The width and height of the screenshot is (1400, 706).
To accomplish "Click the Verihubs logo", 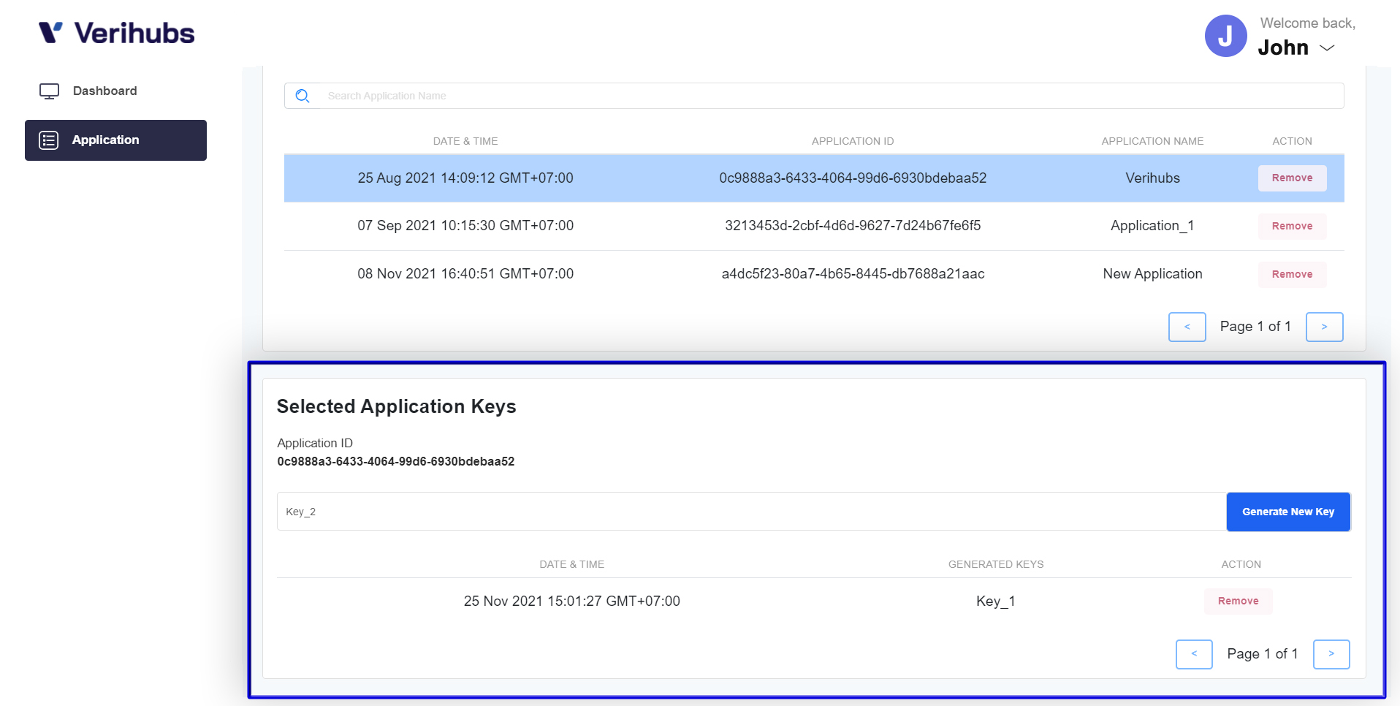I will pos(116,33).
